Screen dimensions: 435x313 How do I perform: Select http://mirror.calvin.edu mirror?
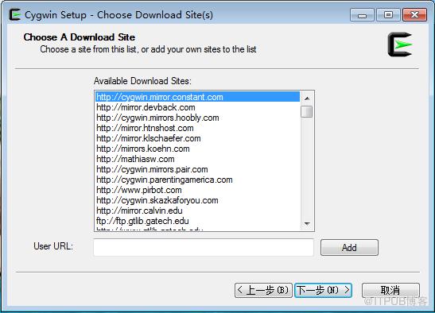coord(197,211)
